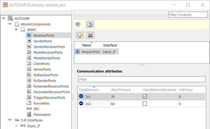210x129 pixels.
Task: Expand the Input_If interface node
Action: point(16,126)
